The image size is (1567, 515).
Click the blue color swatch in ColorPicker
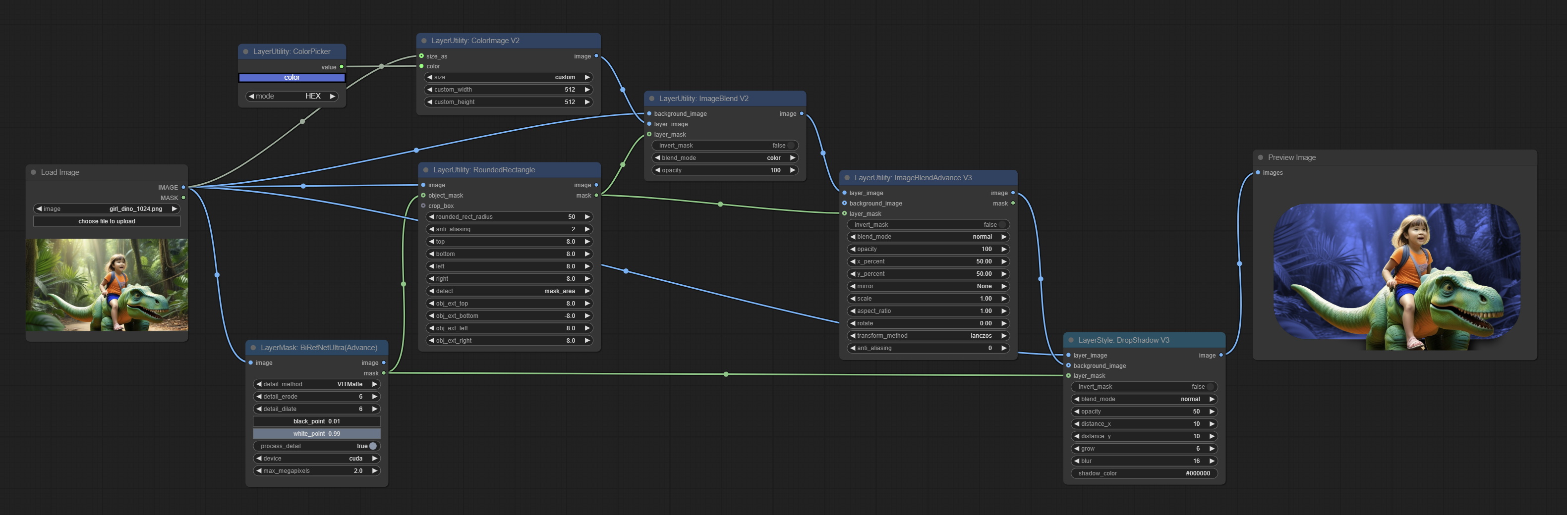[x=291, y=78]
